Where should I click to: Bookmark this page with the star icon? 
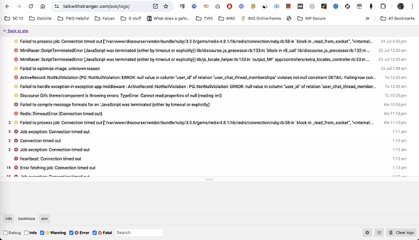(x=166, y=6)
